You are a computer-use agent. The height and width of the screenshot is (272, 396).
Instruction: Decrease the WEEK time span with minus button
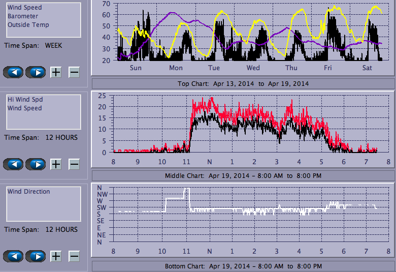click(74, 72)
